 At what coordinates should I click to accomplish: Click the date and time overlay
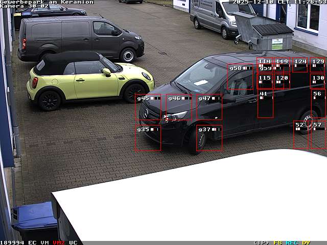(279, 2)
